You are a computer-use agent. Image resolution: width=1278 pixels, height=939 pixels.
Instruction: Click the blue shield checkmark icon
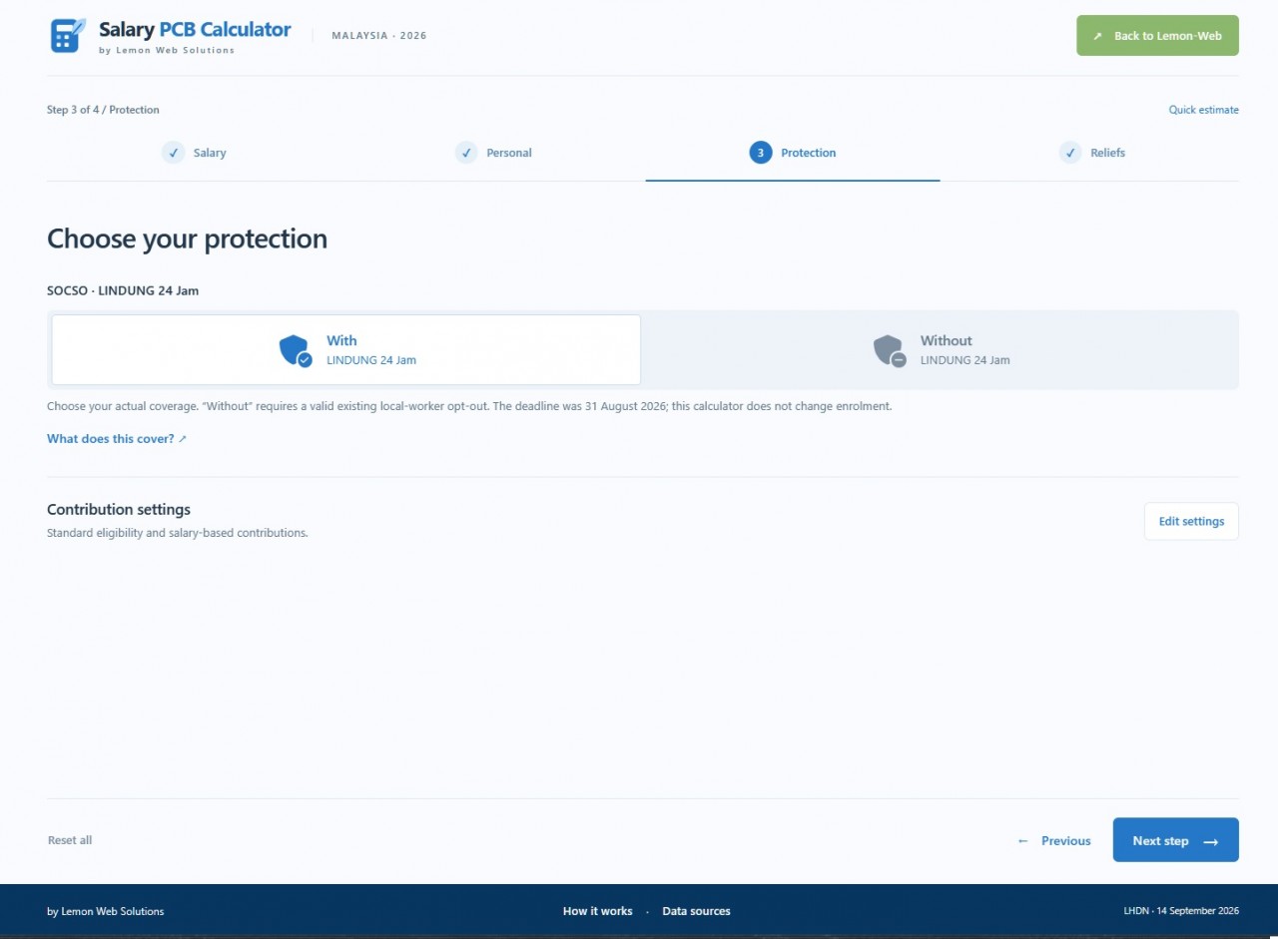pyautogui.click(x=296, y=350)
